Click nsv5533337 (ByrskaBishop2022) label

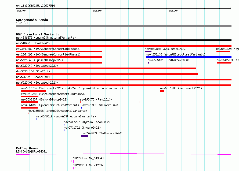(44, 99)
